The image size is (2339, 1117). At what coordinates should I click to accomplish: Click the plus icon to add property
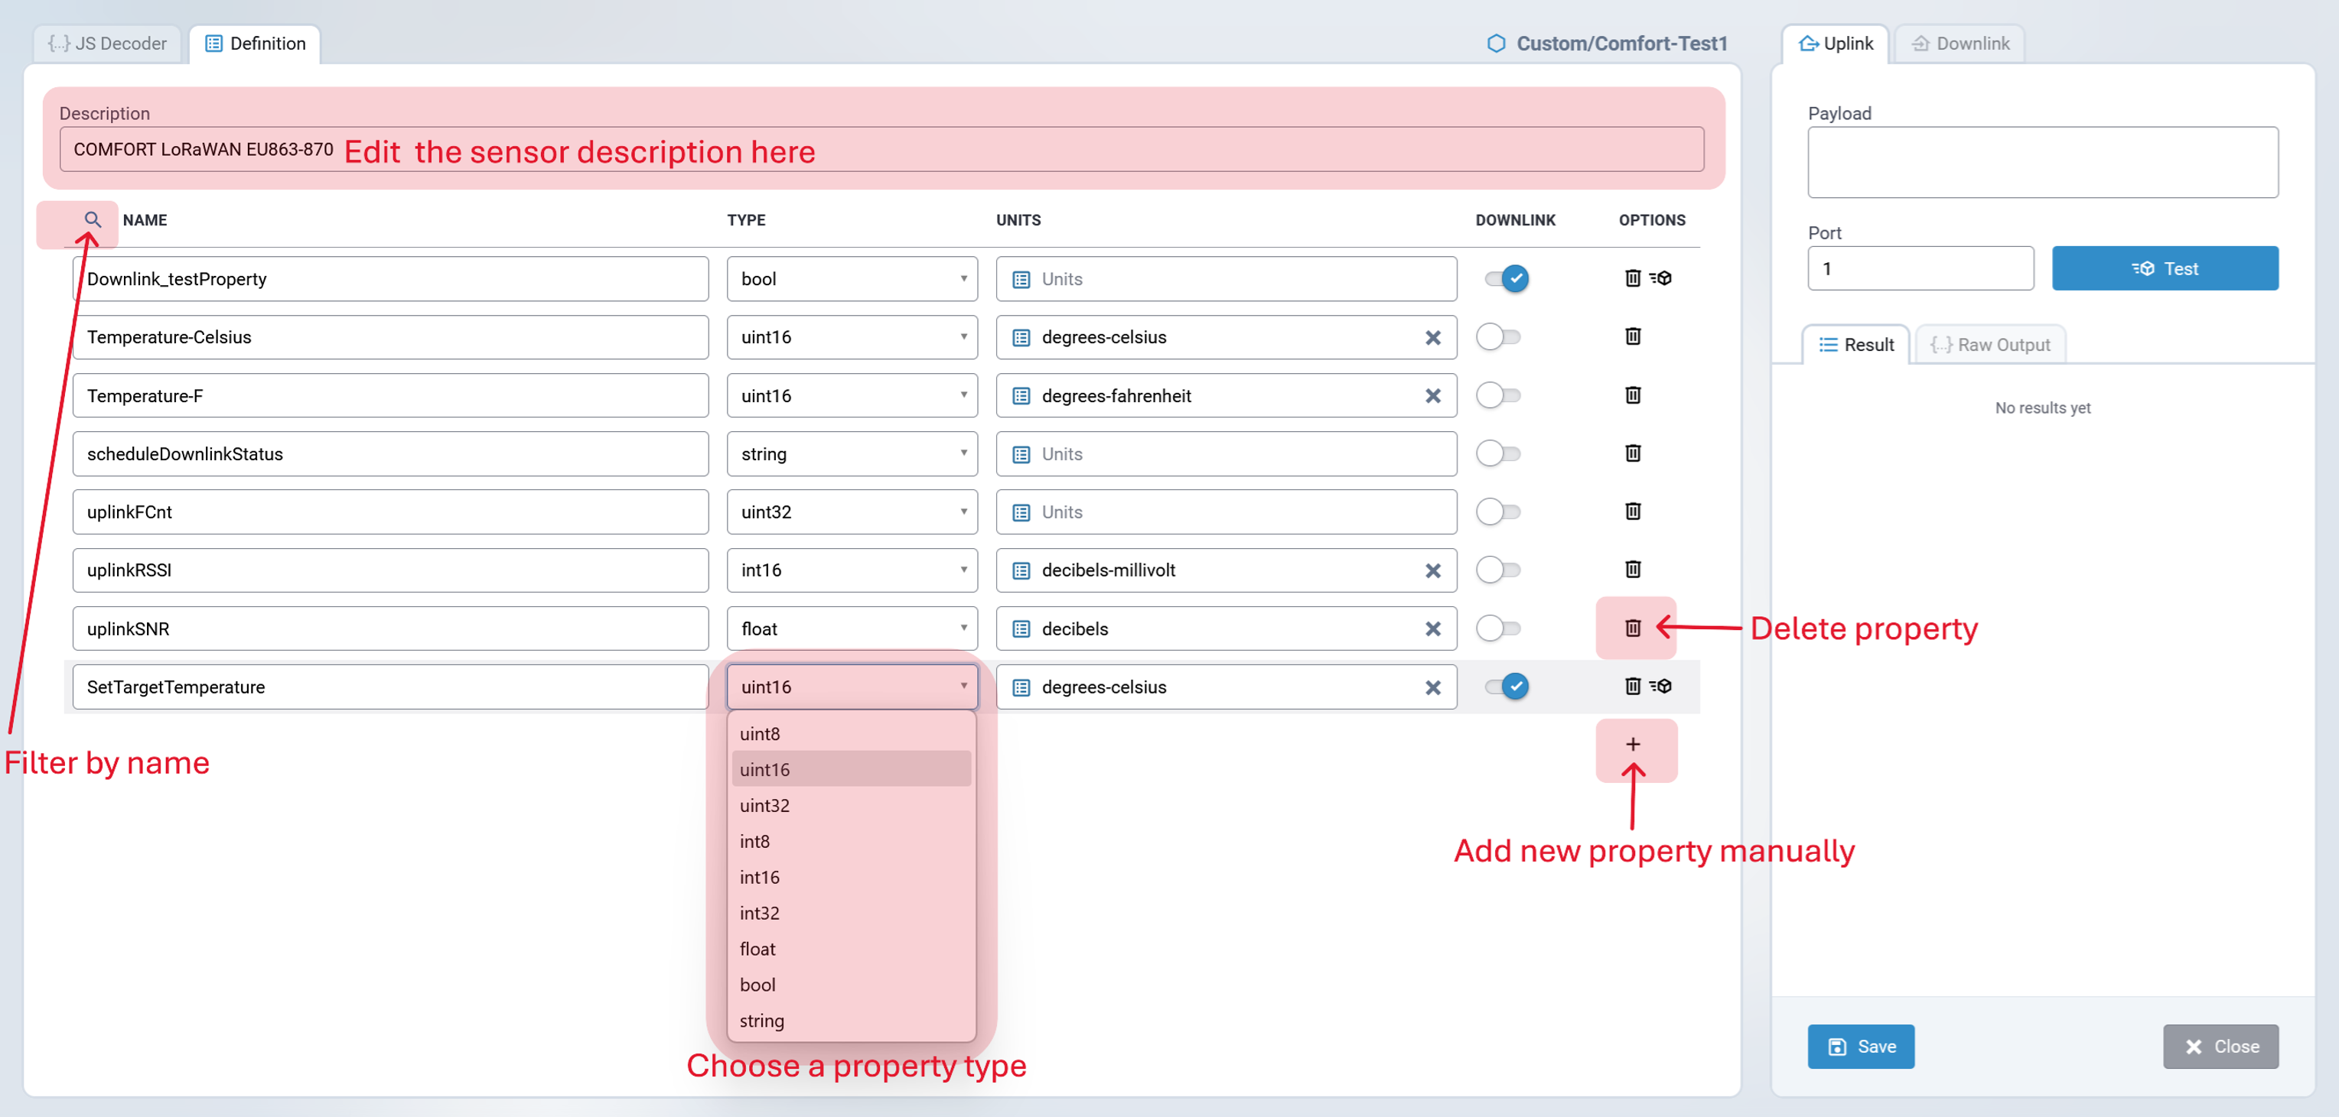[x=1633, y=744]
